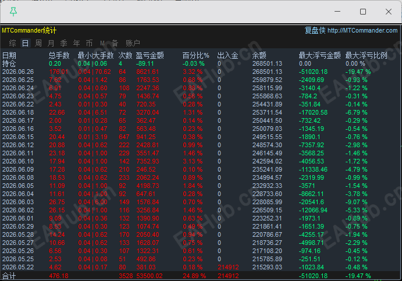Click total percentage 24.89 %
This screenshot has width=402, height=281.
(x=194, y=276)
